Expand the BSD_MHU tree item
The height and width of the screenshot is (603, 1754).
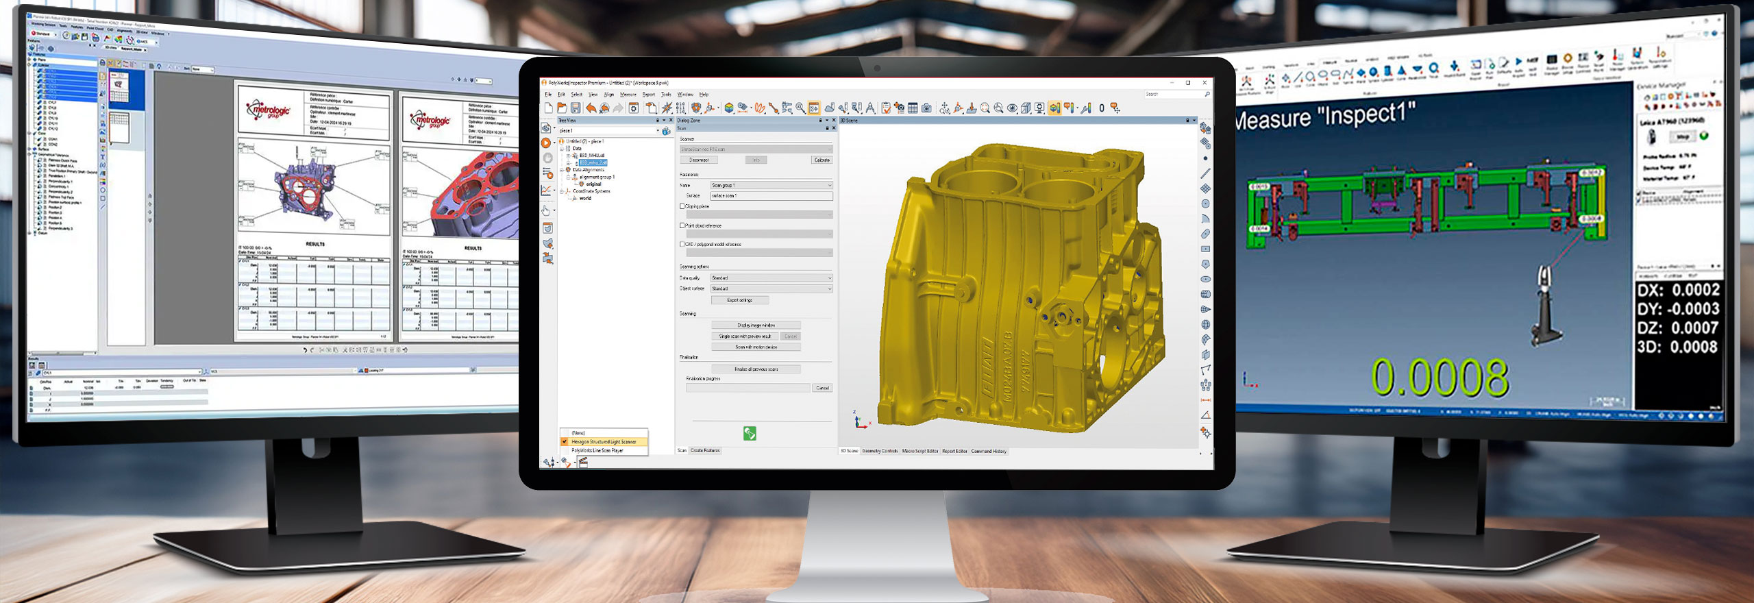pos(568,156)
